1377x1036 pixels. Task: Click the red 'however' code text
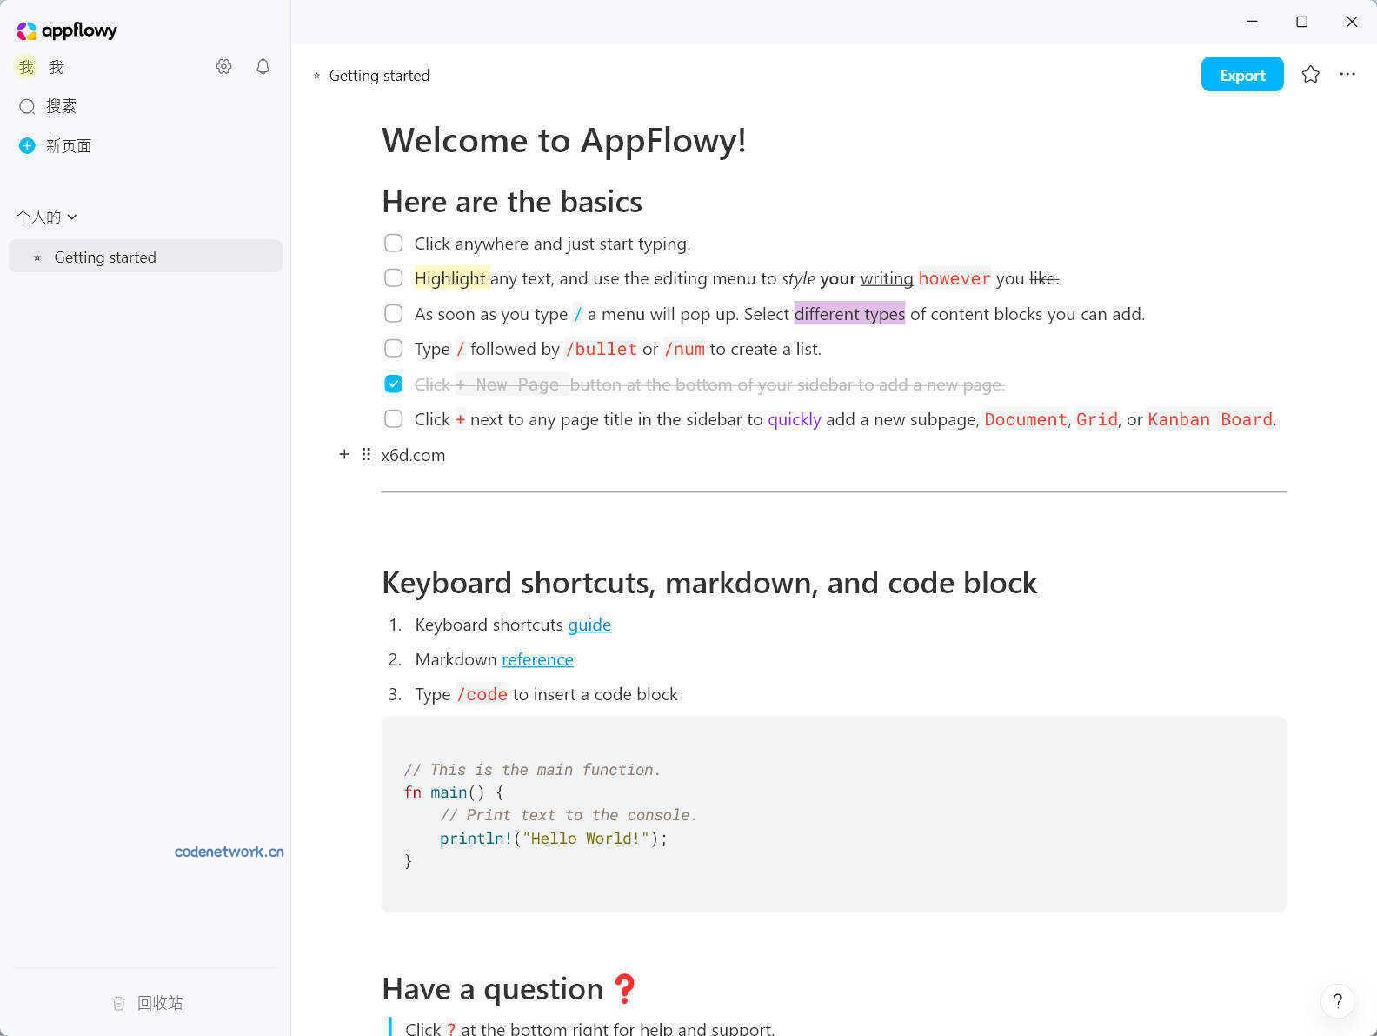point(955,278)
